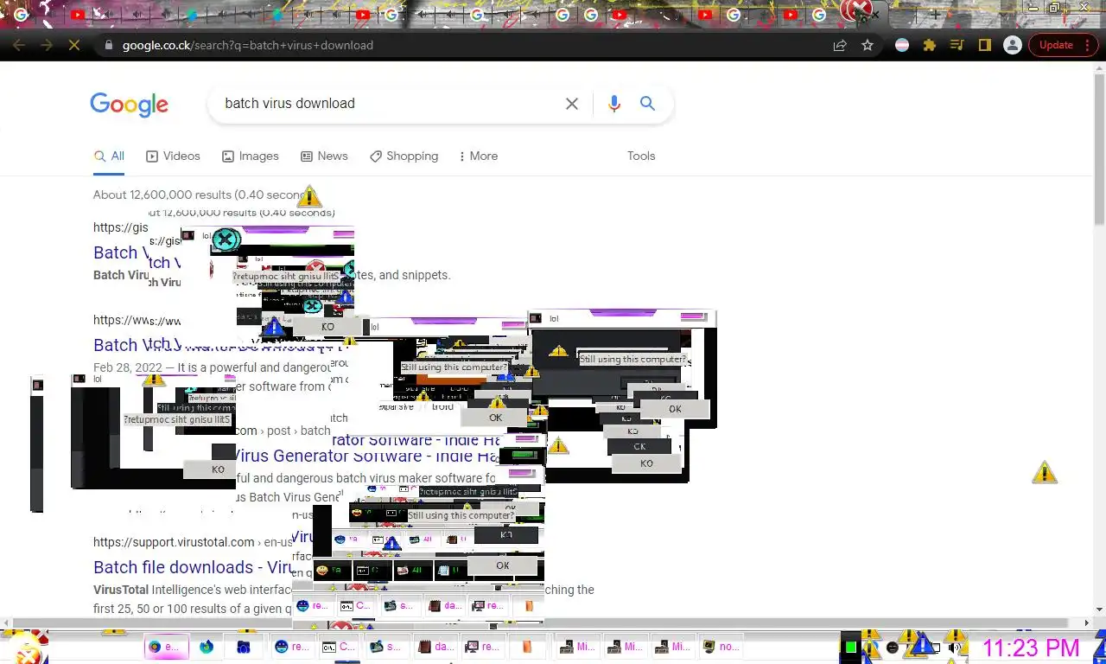
Task: Submit the search with the magnifier icon
Action: click(x=647, y=104)
